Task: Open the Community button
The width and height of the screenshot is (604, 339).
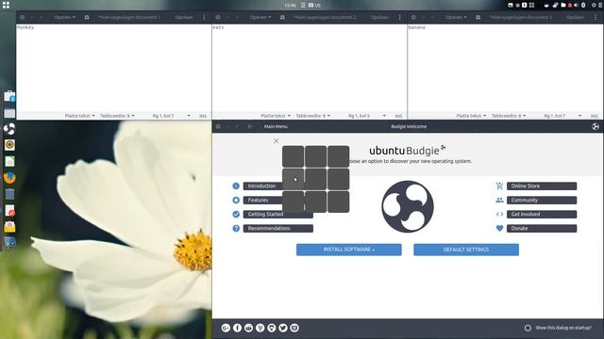Action: coord(542,201)
